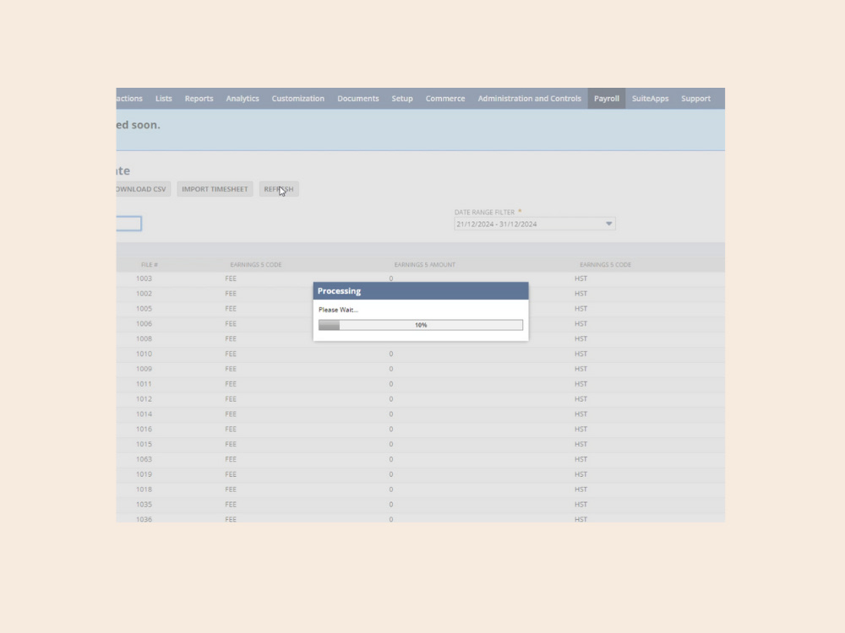Select file number 1018 cell
This screenshot has width=845, height=633.
coord(144,490)
